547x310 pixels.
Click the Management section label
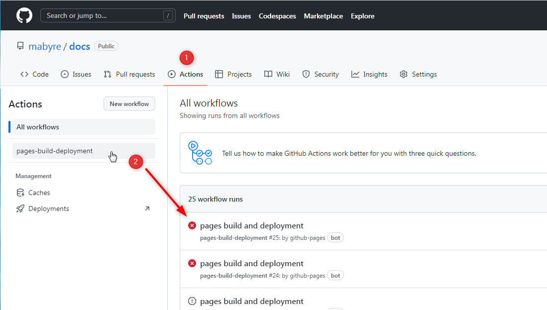[x=33, y=176]
